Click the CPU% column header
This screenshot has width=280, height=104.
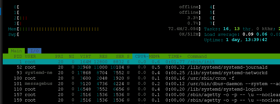(140, 56)
